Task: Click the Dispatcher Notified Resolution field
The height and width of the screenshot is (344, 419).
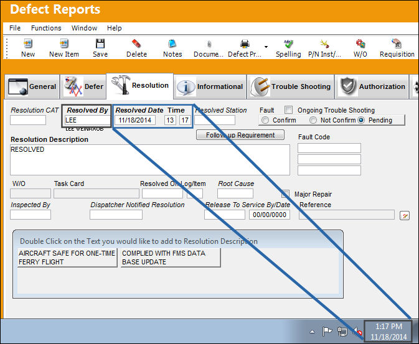Action: tap(116, 215)
